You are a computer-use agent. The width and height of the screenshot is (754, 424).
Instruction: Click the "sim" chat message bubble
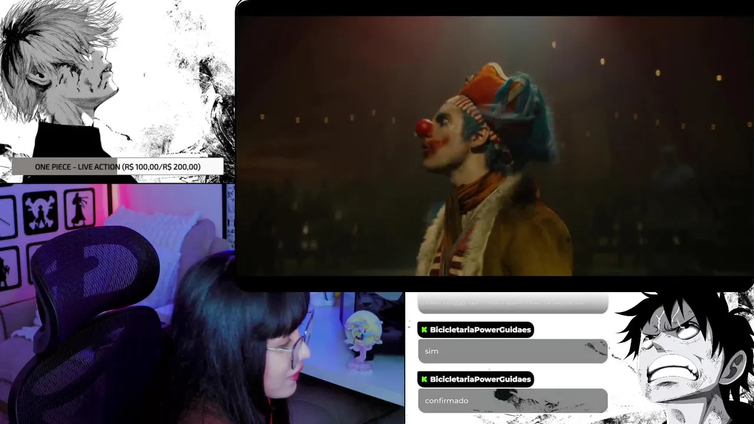(x=512, y=351)
